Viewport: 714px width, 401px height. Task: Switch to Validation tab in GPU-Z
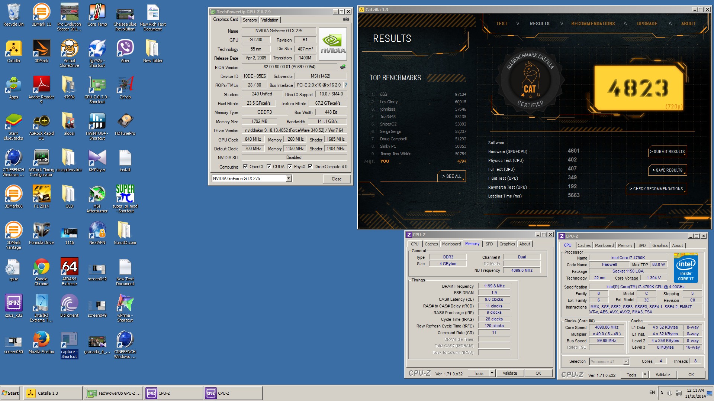(x=270, y=20)
